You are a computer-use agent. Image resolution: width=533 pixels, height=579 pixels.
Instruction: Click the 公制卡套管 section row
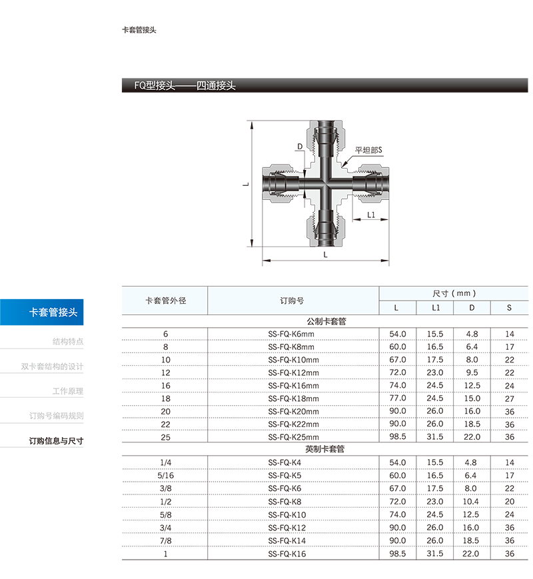[x=326, y=321]
